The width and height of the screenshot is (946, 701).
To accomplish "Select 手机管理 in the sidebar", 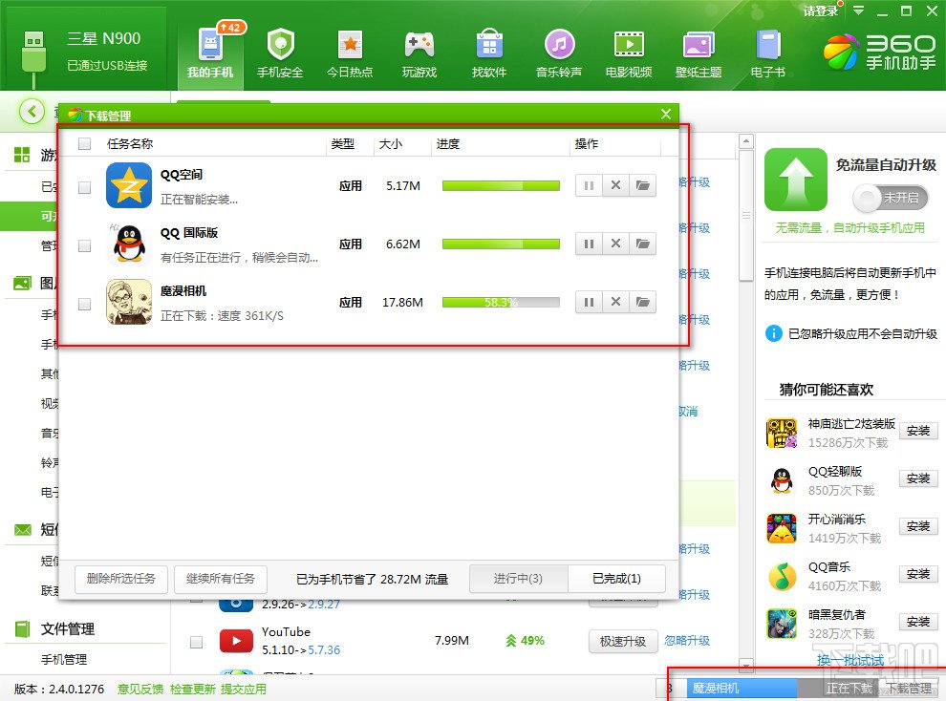I will pos(64,659).
